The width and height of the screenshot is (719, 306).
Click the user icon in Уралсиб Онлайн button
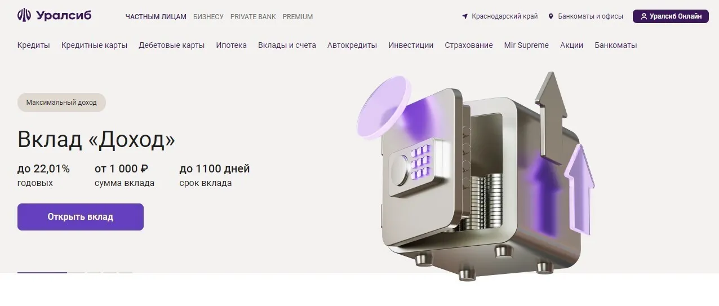click(x=644, y=16)
